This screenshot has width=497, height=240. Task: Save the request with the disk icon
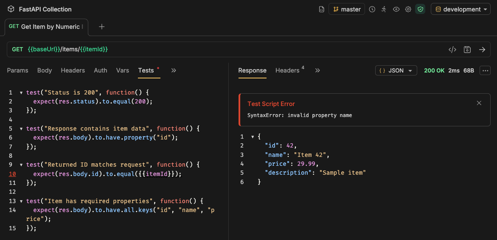[x=467, y=50]
